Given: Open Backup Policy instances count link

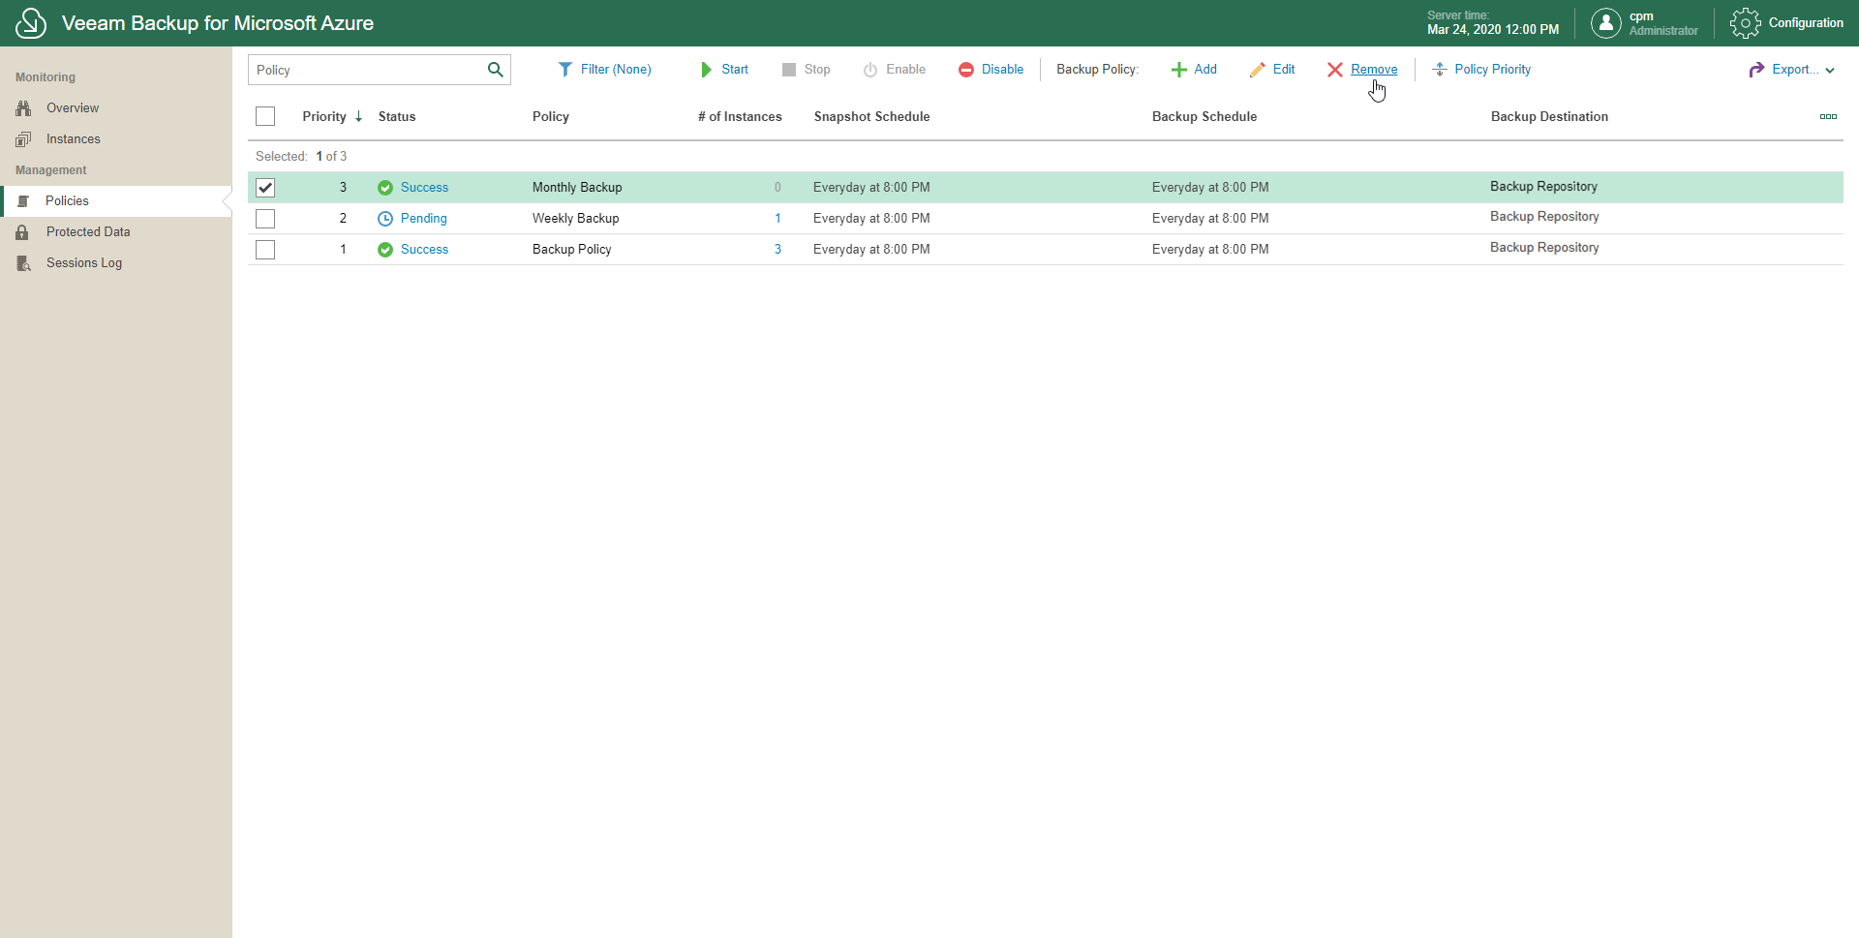Looking at the screenshot, I should click(777, 250).
